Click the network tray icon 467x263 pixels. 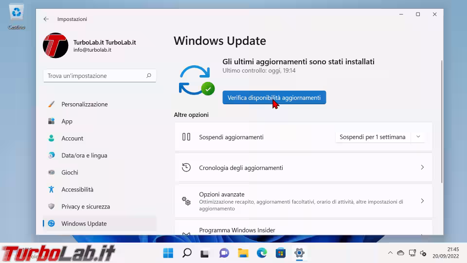click(413, 253)
